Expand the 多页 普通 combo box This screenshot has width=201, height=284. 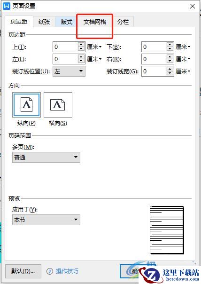click(46, 157)
